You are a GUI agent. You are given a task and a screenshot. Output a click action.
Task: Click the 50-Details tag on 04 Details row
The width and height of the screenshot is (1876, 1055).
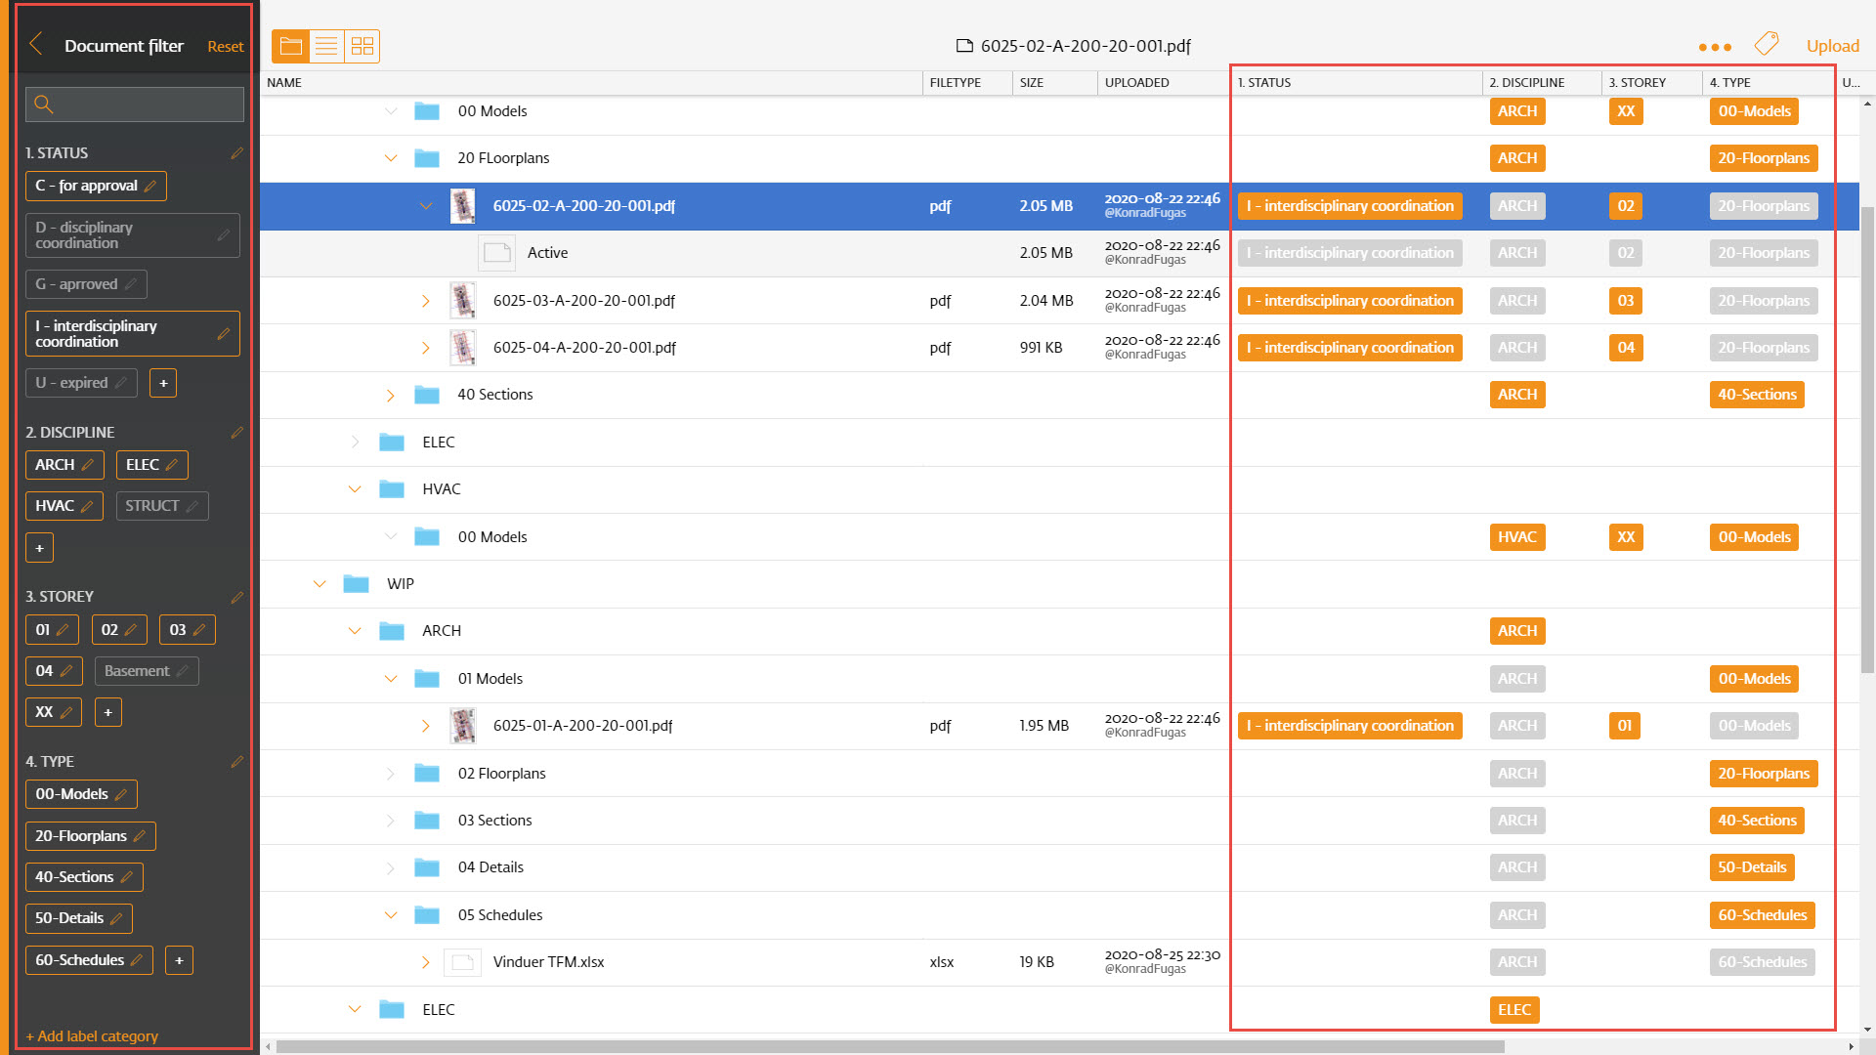(x=1752, y=867)
